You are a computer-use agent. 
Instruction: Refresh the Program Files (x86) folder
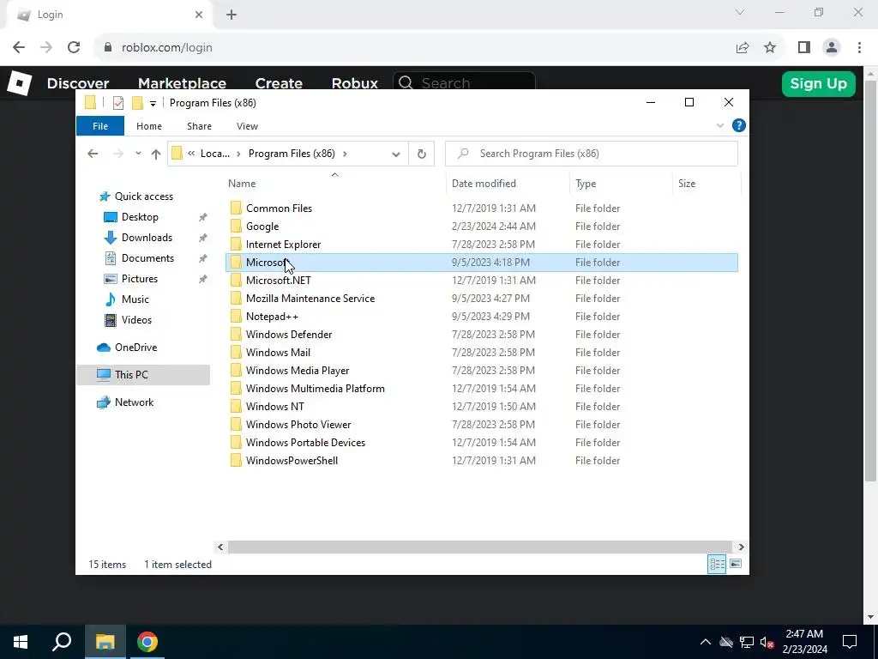pos(422,154)
